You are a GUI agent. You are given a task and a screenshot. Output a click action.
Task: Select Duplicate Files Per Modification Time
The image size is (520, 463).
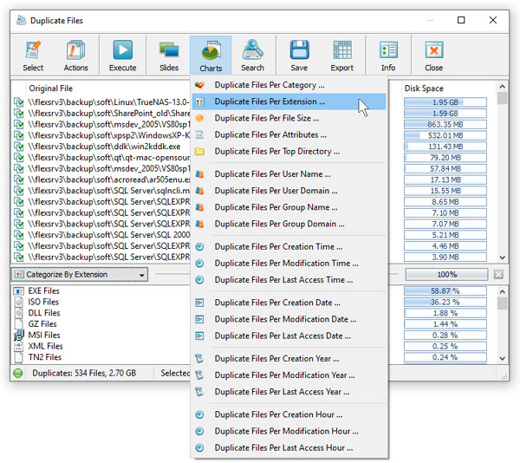pyautogui.click(x=289, y=264)
